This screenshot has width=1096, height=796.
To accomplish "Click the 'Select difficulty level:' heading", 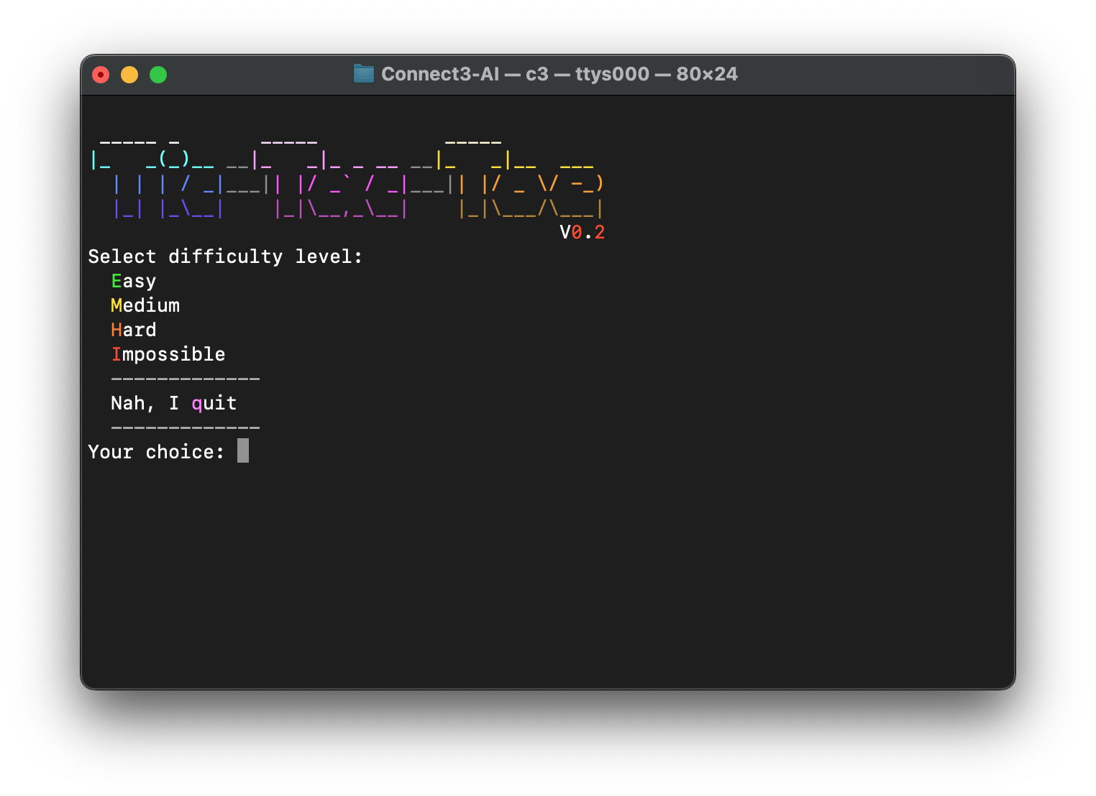I will (x=225, y=256).
